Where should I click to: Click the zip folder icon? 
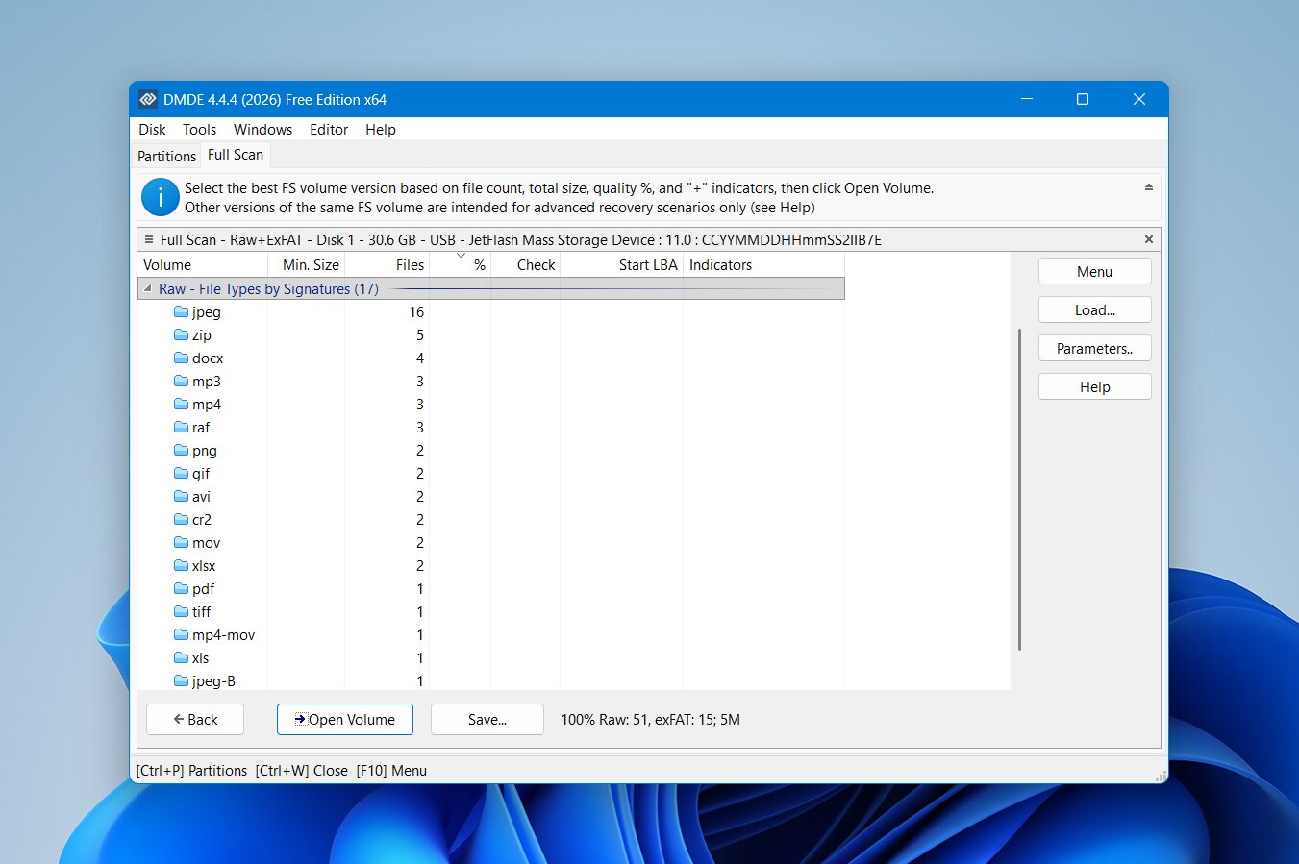[x=181, y=334]
